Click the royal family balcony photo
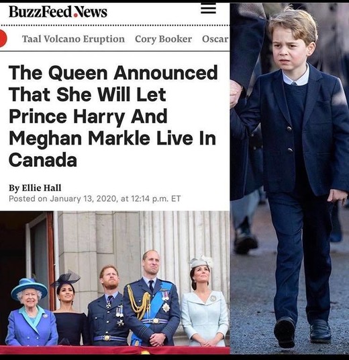 (x=115, y=283)
